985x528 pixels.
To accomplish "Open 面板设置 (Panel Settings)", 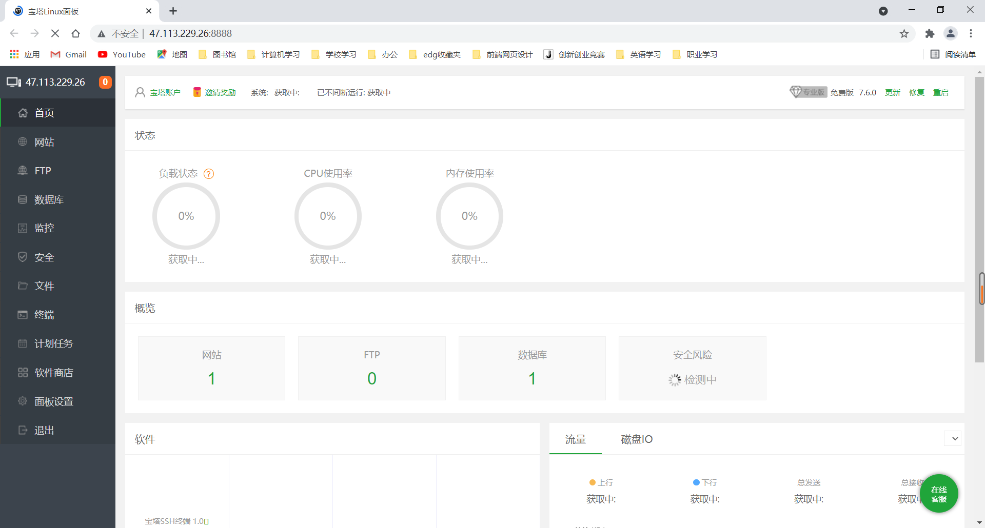I will click(x=54, y=401).
